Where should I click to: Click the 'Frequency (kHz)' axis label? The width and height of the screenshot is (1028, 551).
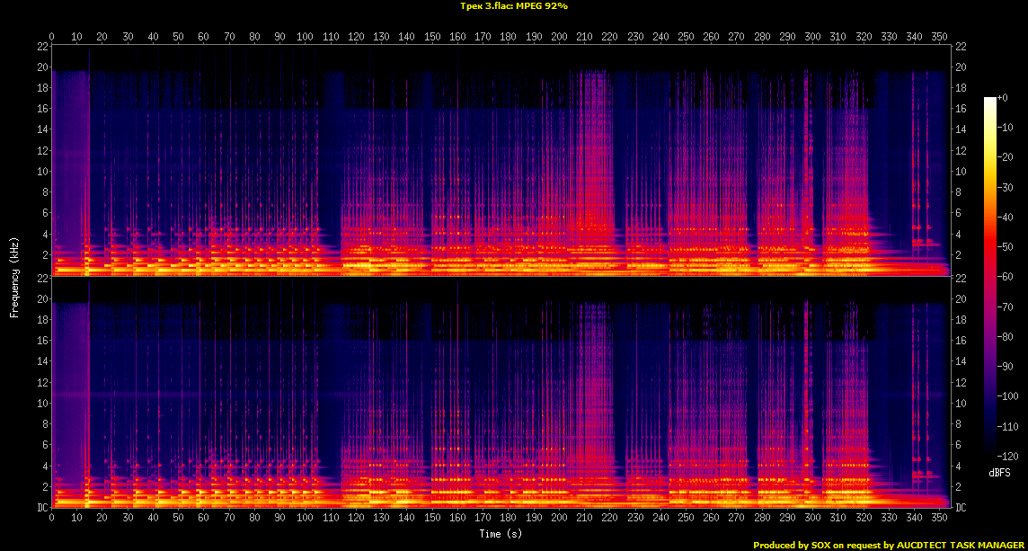(x=14, y=276)
